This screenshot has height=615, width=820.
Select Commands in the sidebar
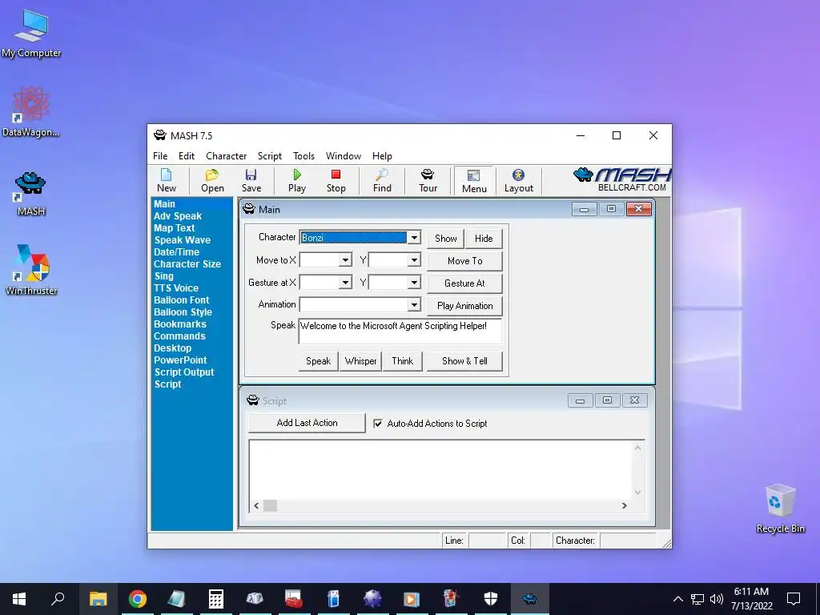(179, 336)
